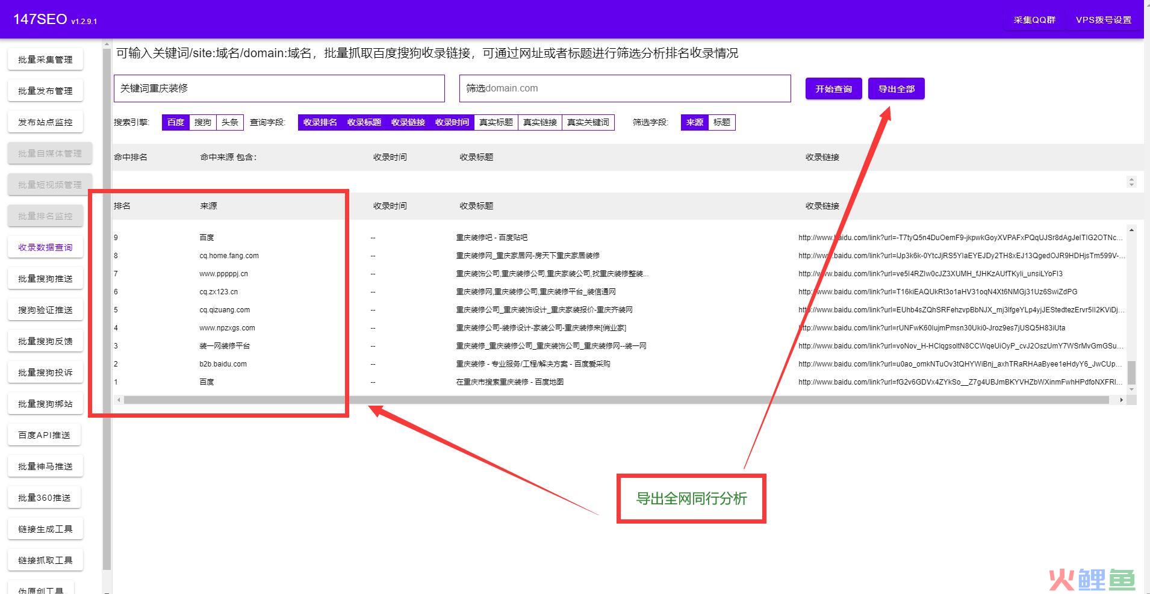The width and height of the screenshot is (1150, 594).
Task: Click source b2b.baidu.com cell
Action: [x=223, y=364]
